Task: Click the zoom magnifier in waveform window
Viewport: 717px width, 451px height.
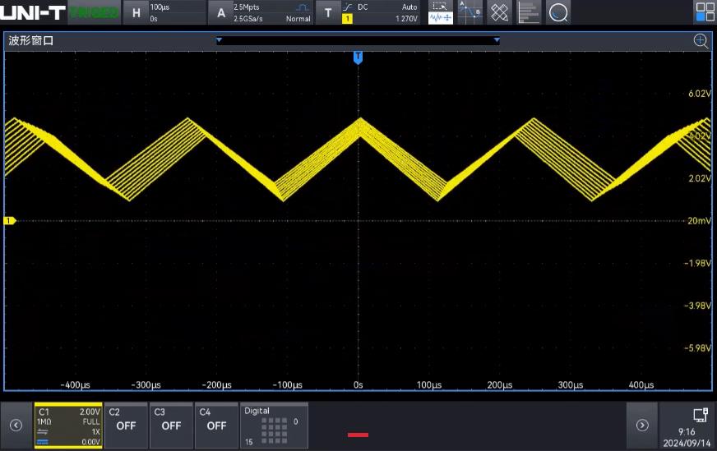Action: pos(701,41)
